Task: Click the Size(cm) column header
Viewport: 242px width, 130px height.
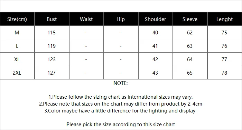Action: pyautogui.click(x=17, y=19)
